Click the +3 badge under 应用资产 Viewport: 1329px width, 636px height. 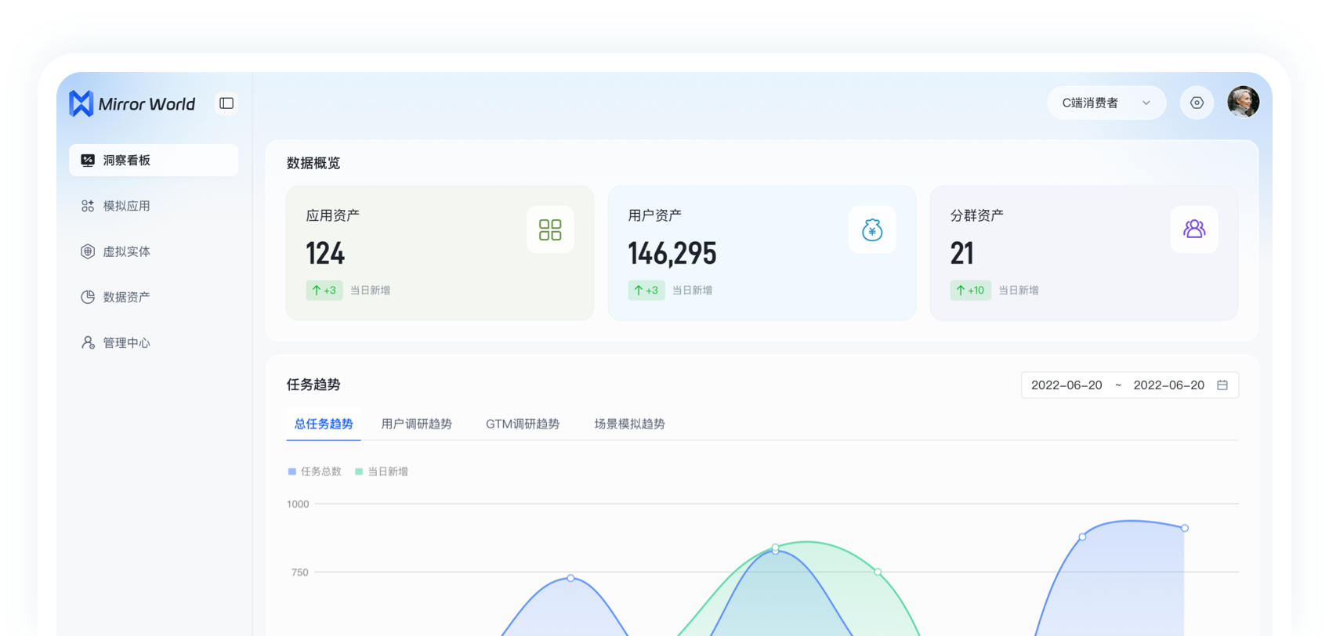click(x=324, y=290)
